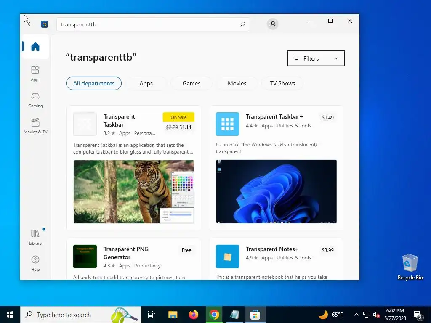The image size is (431, 323).
Task: Go back with the back arrow
Action: (30, 24)
